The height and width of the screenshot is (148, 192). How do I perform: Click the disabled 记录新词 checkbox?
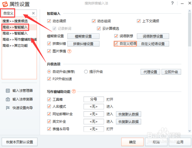55,29
